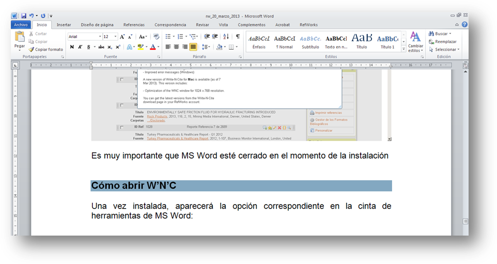This screenshot has height=264, width=497.
Task: Open text effects glowing A icon
Action: tap(129, 47)
